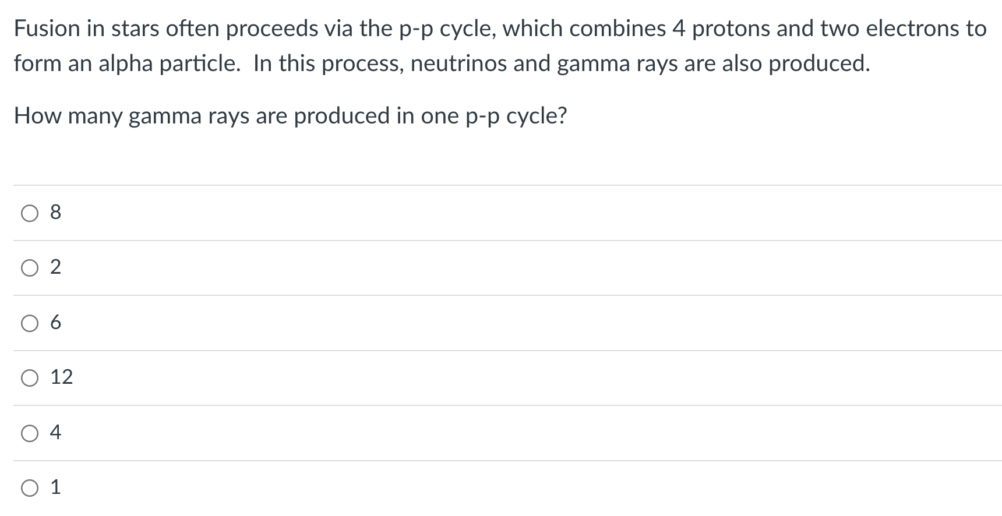Select the radio button for answer 4

point(29,432)
